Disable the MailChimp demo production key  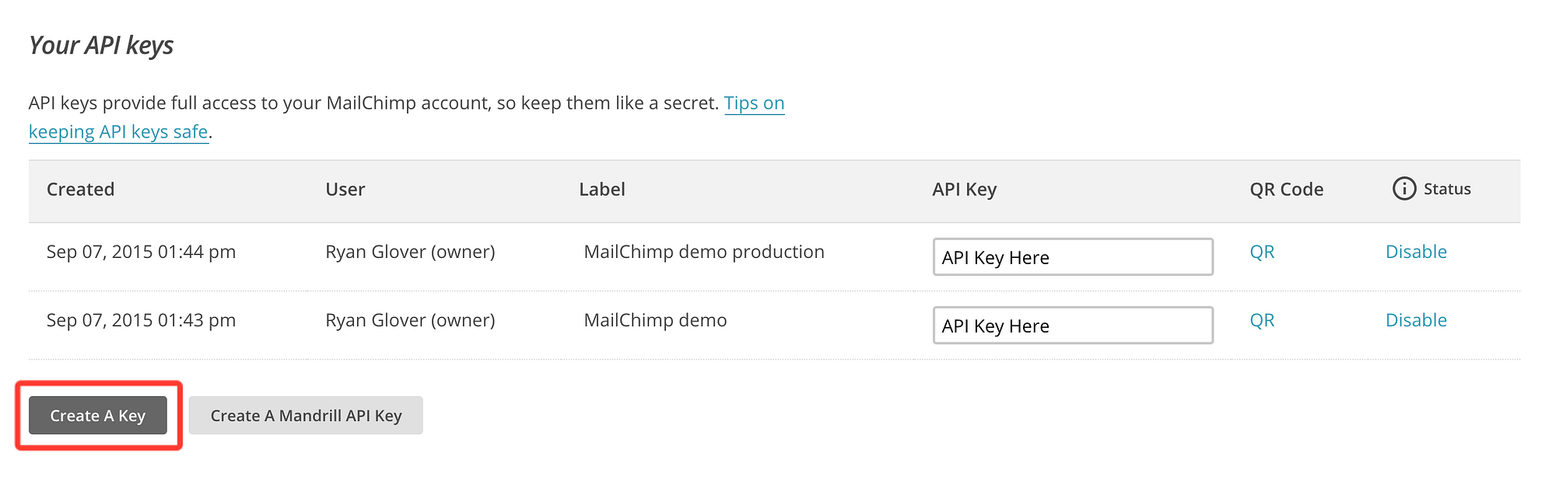pyautogui.click(x=1416, y=252)
